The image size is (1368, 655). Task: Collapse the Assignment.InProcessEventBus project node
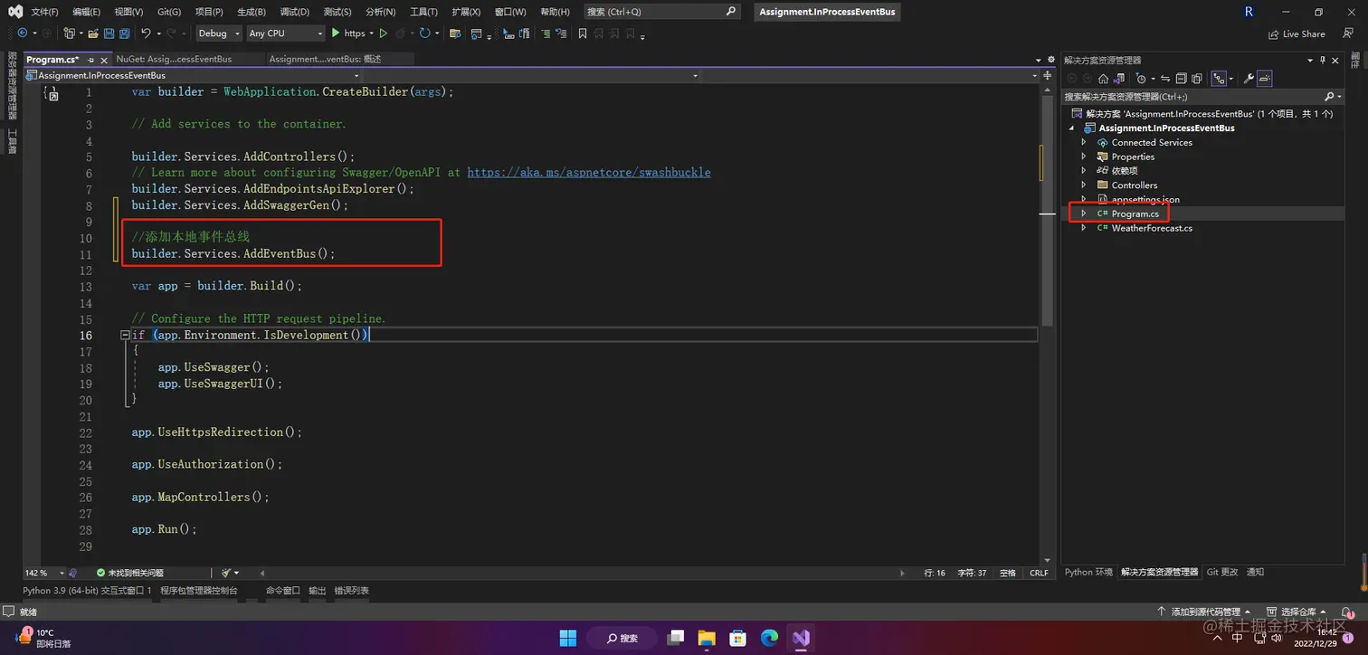pos(1072,128)
